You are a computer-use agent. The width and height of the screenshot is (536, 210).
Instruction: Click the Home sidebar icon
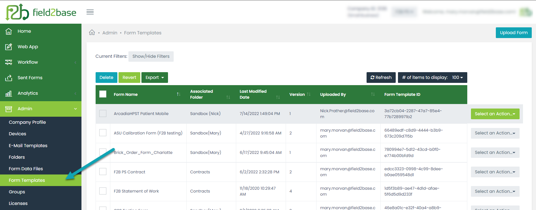[x=9, y=31]
